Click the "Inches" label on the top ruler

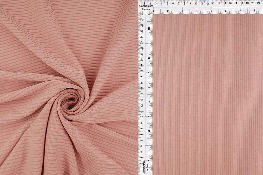click(146, 9)
